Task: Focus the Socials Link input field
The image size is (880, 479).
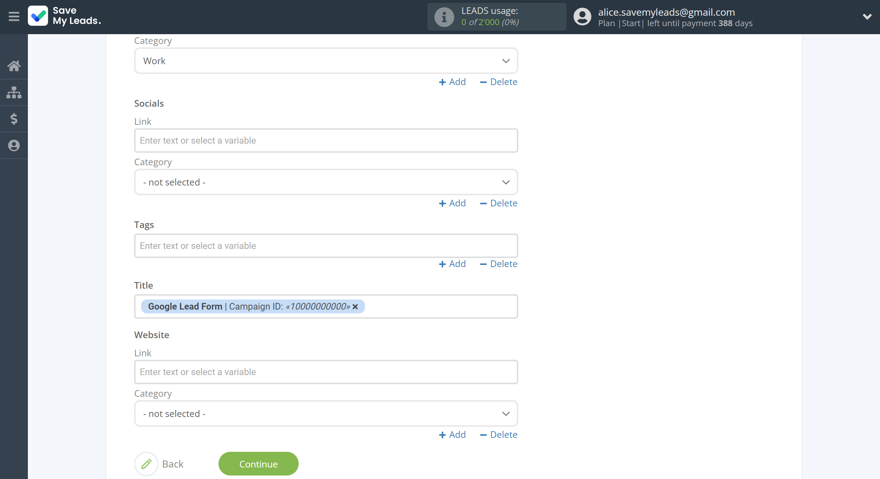Action: tap(326, 140)
